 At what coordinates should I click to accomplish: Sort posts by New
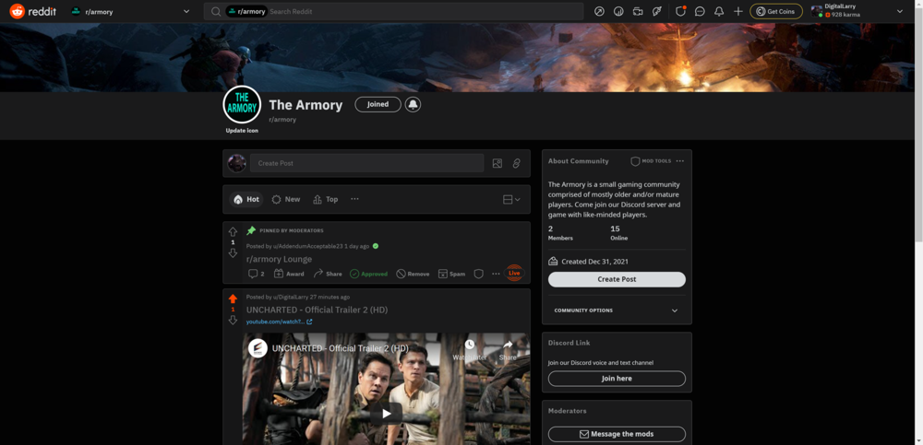pyautogui.click(x=286, y=199)
